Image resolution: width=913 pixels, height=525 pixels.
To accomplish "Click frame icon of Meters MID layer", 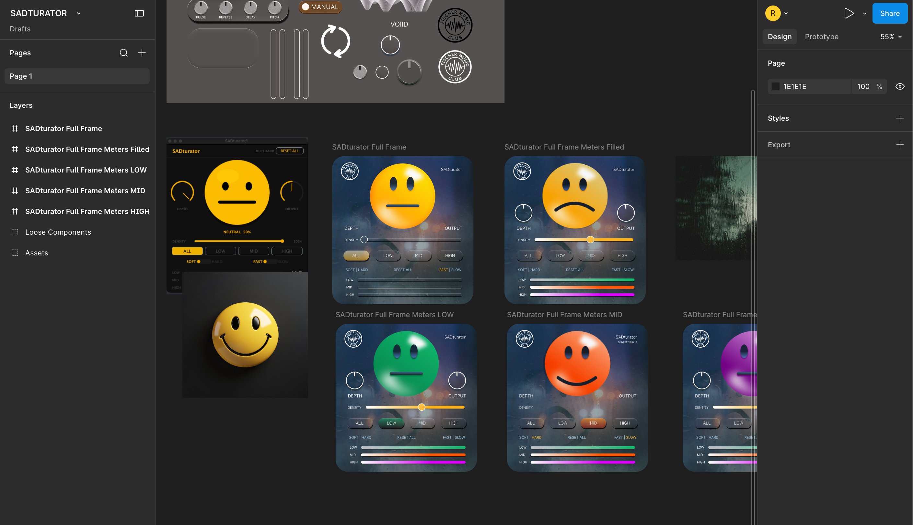I will point(15,191).
